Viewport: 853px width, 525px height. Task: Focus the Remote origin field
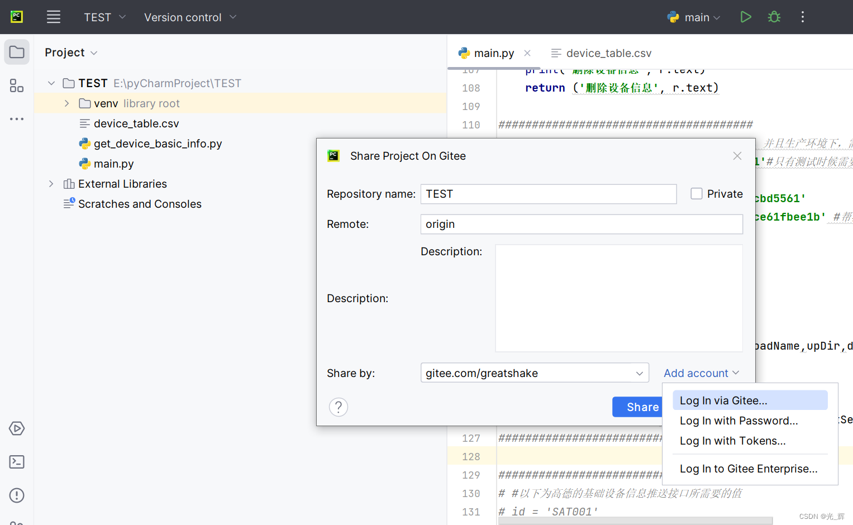582,224
